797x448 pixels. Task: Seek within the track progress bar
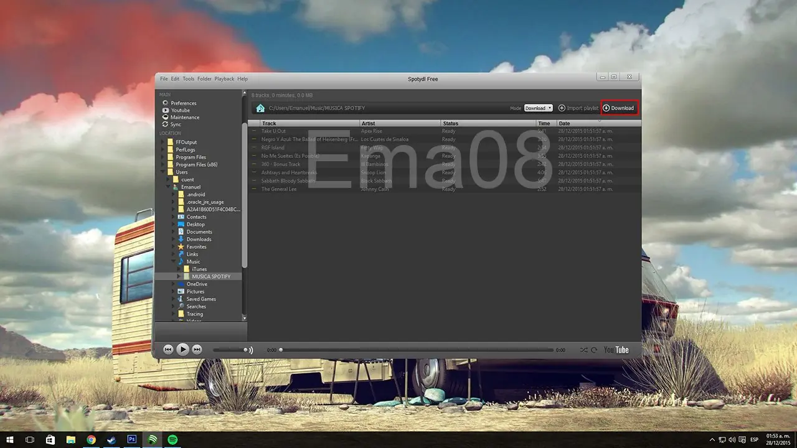416,350
